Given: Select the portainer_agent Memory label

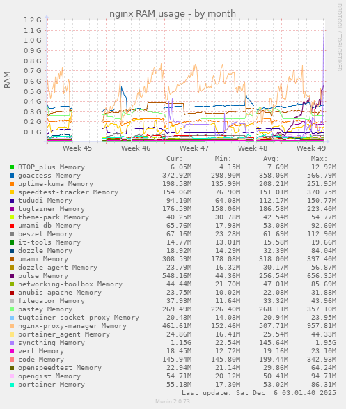Looking at the screenshot, I should point(64,334).
